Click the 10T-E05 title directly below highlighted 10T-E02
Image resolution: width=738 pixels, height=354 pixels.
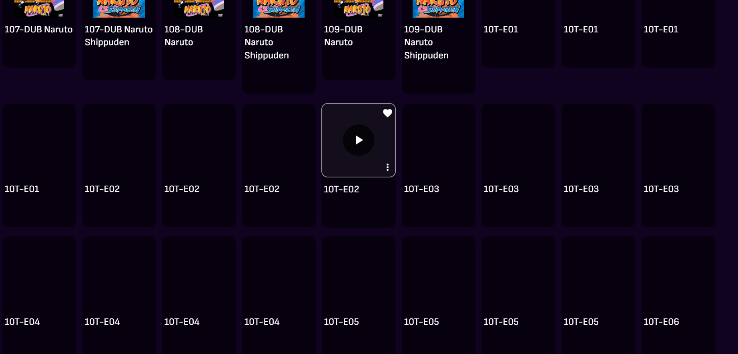341,322
